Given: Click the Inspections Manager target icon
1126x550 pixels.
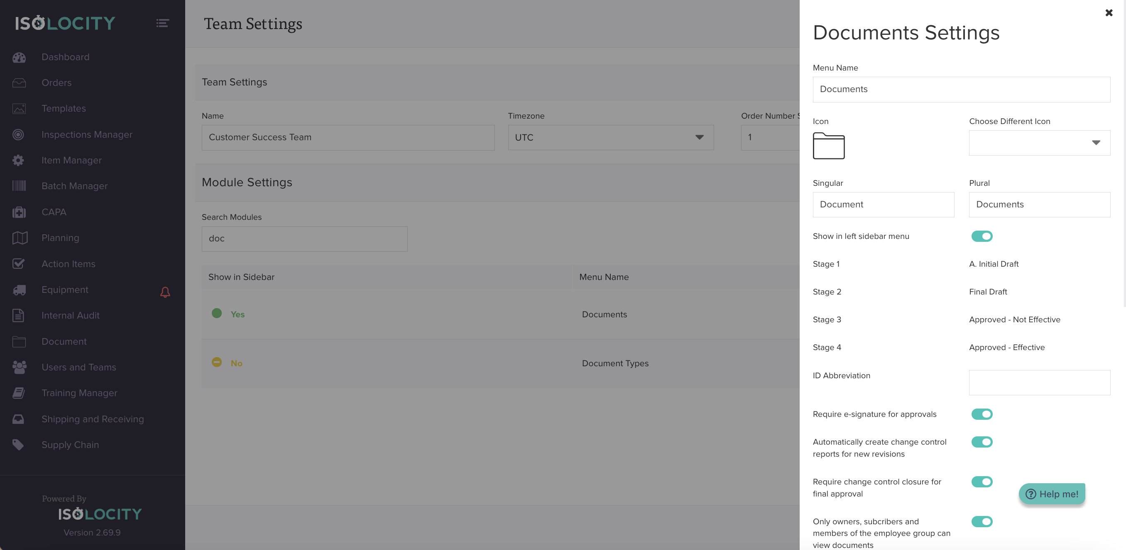Looking at the screenshot, I should point(18,134).
